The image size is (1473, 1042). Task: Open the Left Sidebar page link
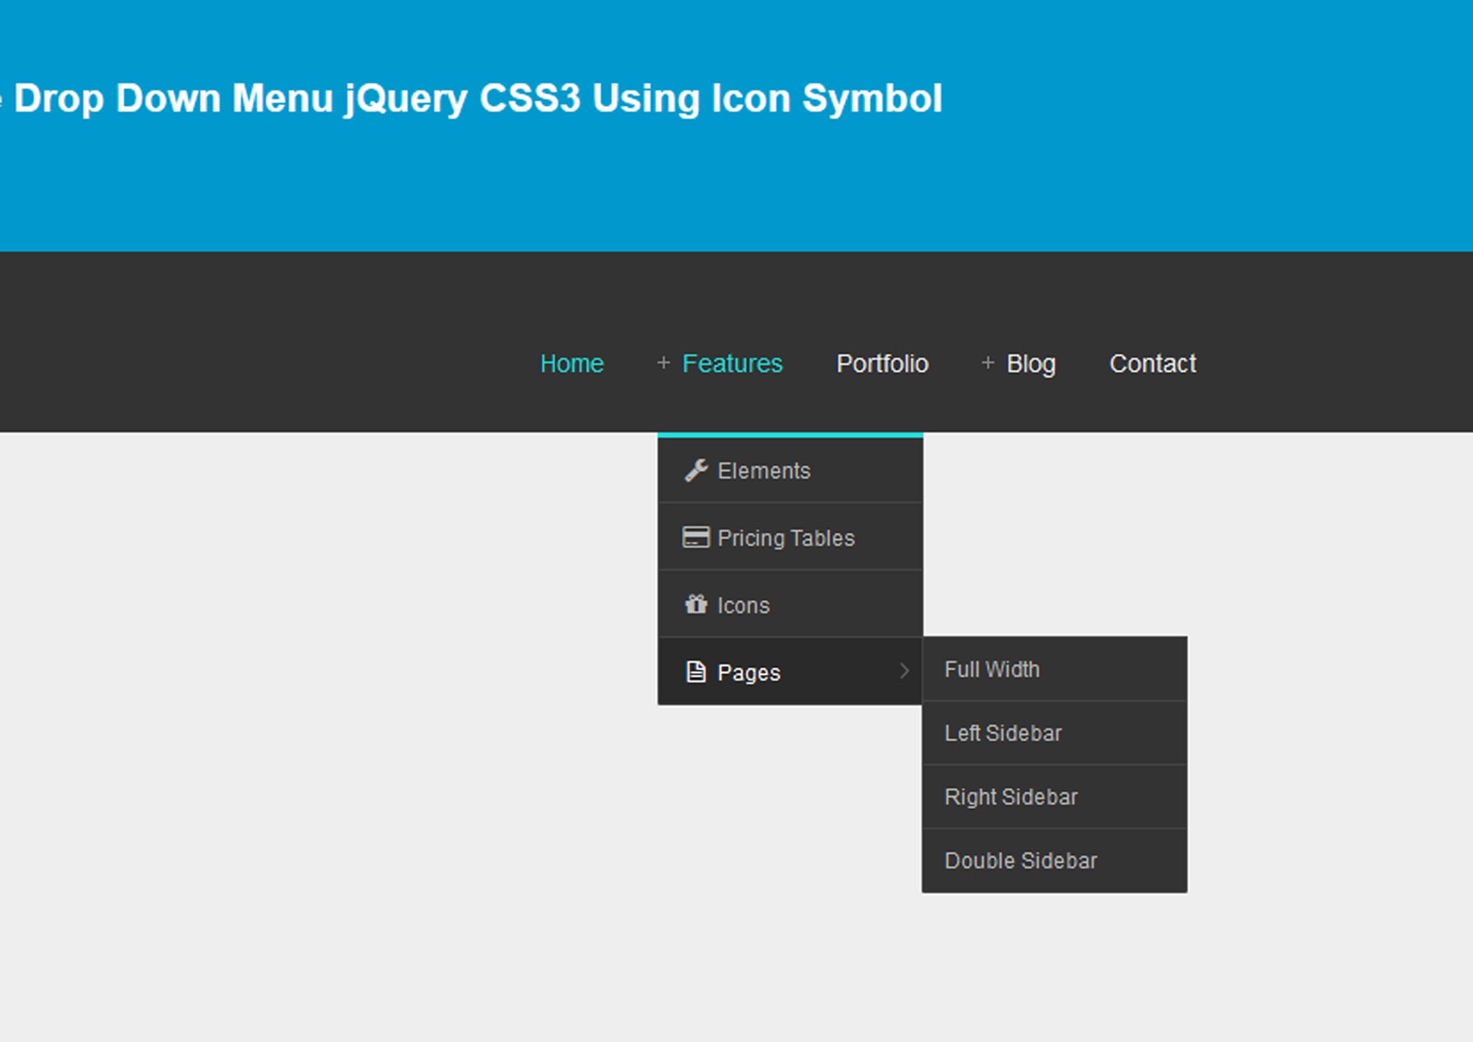coord(1055,732)
